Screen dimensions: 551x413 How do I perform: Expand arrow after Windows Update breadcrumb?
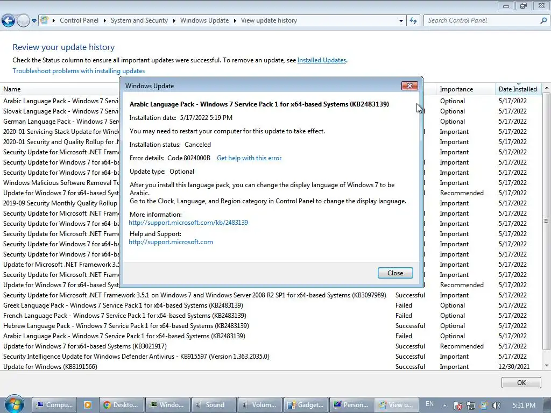click(235, 21)
